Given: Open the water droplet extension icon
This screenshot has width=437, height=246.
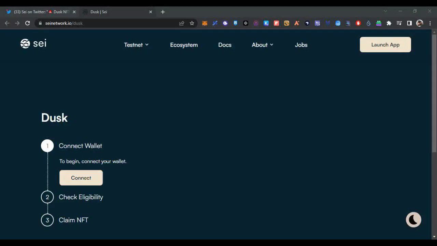Looking at the screenshot, I should click(368, 23).
